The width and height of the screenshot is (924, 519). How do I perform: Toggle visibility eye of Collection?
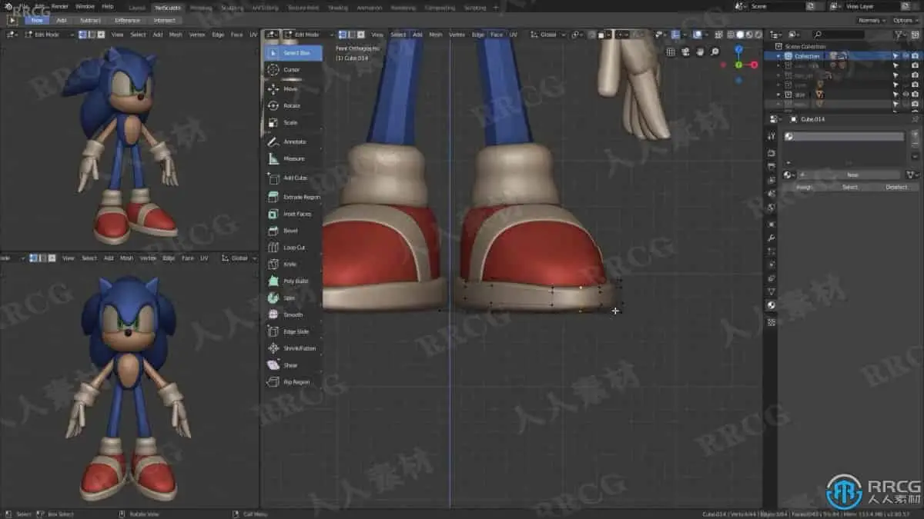pyautogui.click(x=905, y=56)
